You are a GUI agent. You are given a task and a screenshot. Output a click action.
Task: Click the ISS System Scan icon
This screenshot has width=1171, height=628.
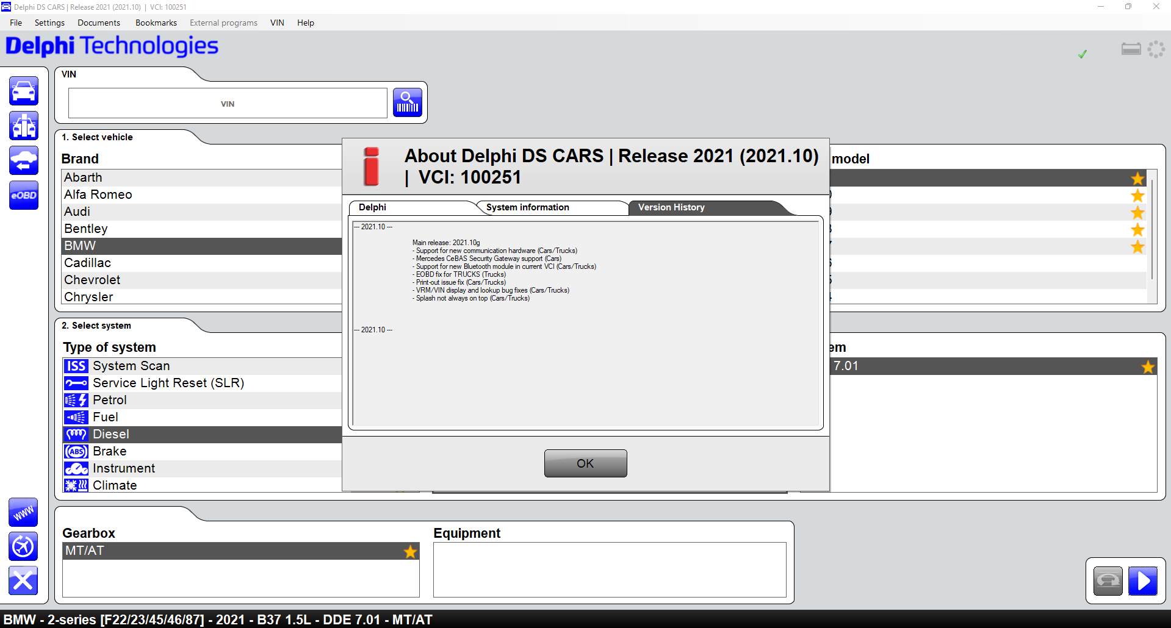click(76, 366)
